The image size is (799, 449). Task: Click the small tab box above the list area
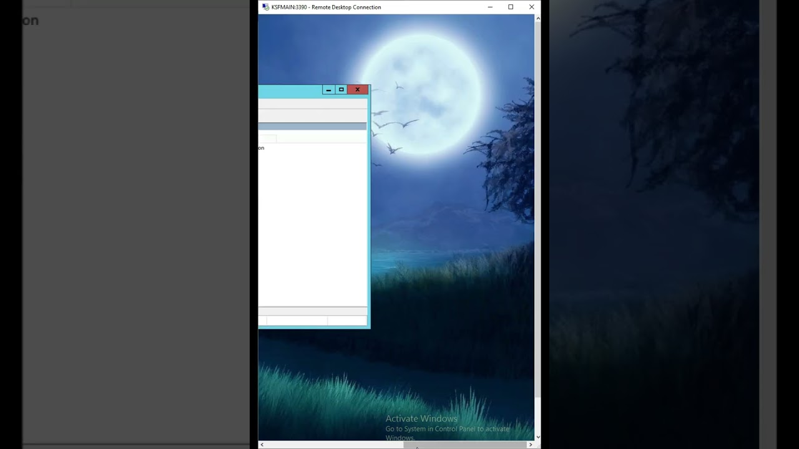coord(267,138)
